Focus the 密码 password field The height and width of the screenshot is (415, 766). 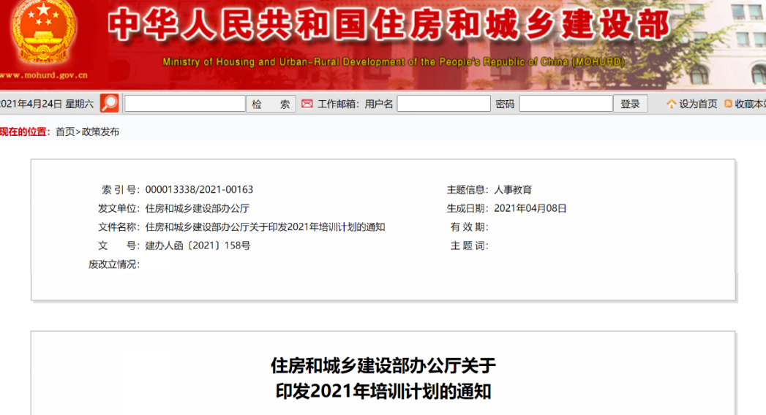pyautogui.click(x=566, y=103)
